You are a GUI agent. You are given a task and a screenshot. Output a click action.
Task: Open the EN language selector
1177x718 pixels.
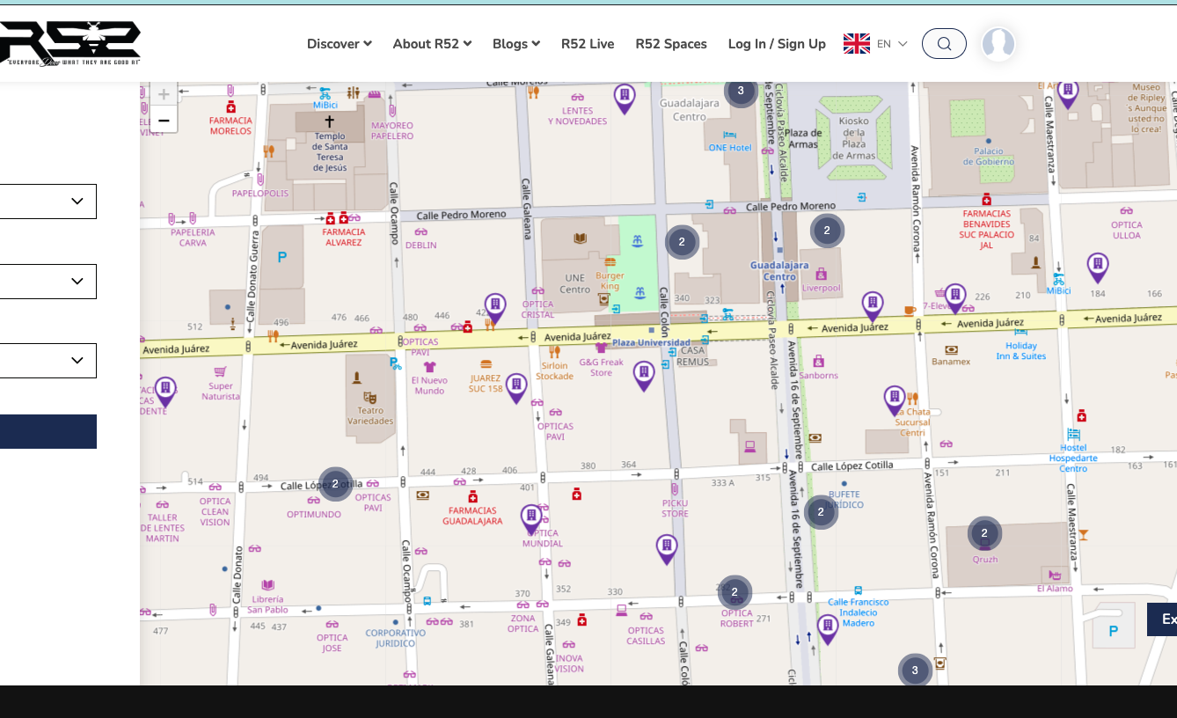point(875,44)
